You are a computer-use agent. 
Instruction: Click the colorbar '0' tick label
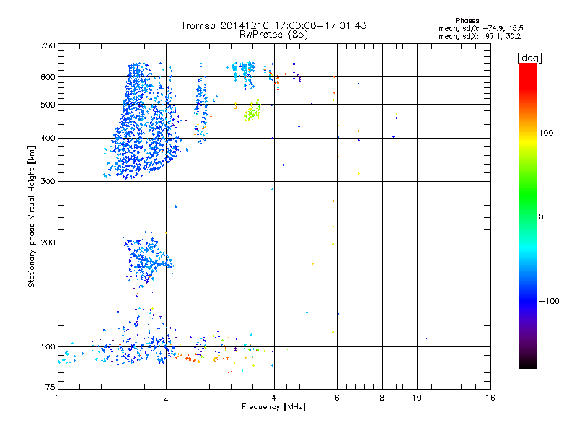coord(541,217)
